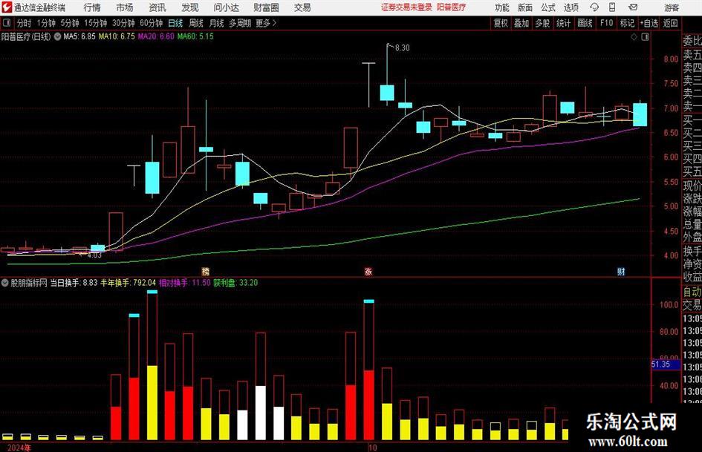Viewport: 702px width, 452px height.
Task: Switch to 1分钟 period tab
Action: [45, 23]
